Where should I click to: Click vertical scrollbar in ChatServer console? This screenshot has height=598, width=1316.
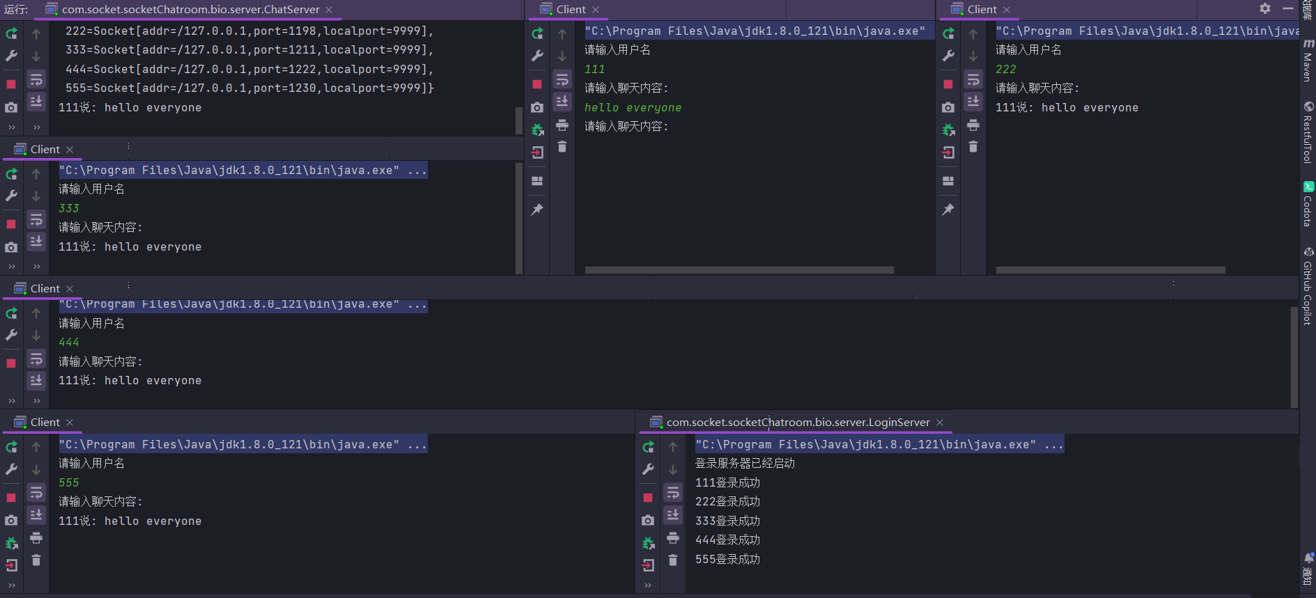tap(518, 120)
